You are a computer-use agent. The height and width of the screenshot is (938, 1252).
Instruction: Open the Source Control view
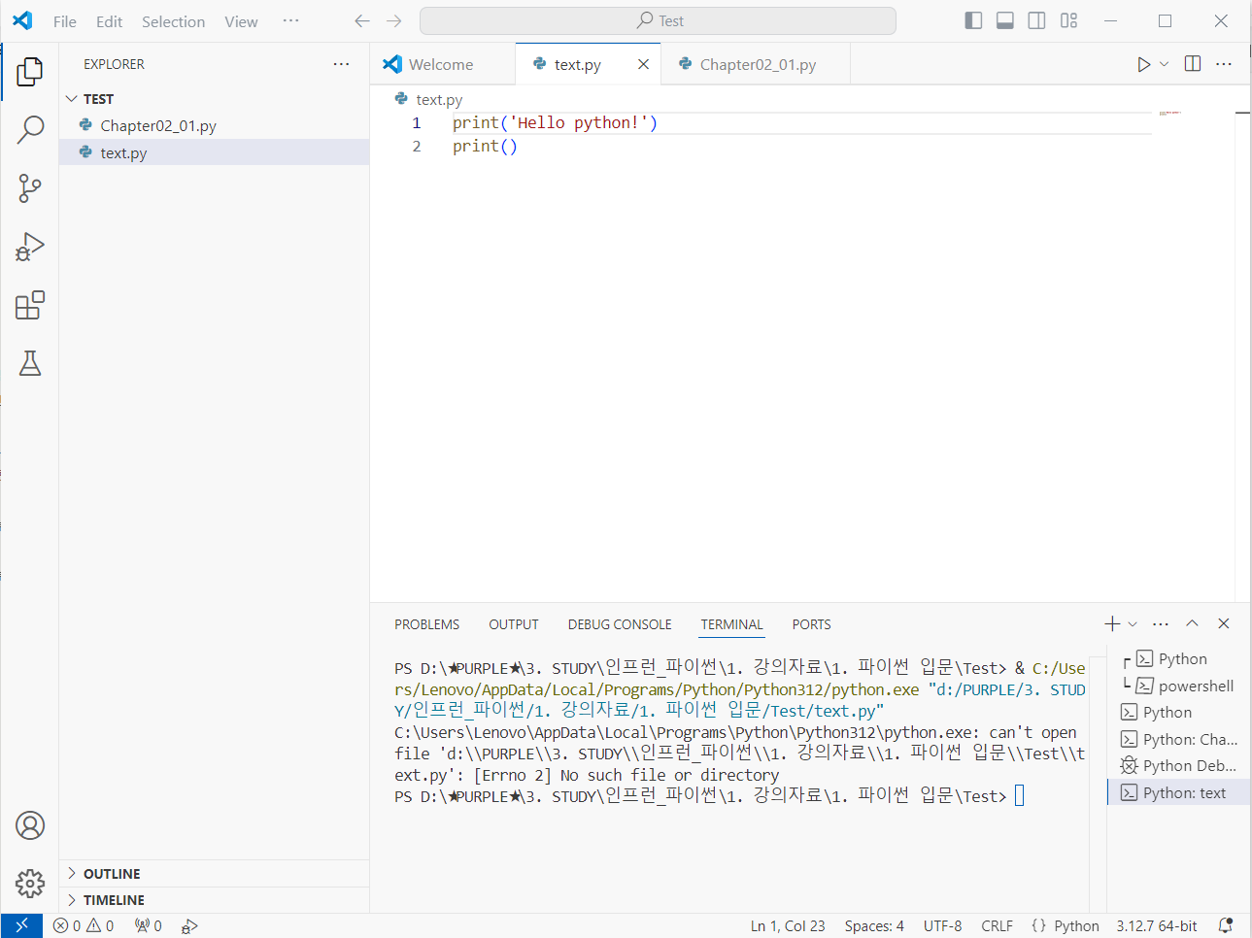[30, 188]
